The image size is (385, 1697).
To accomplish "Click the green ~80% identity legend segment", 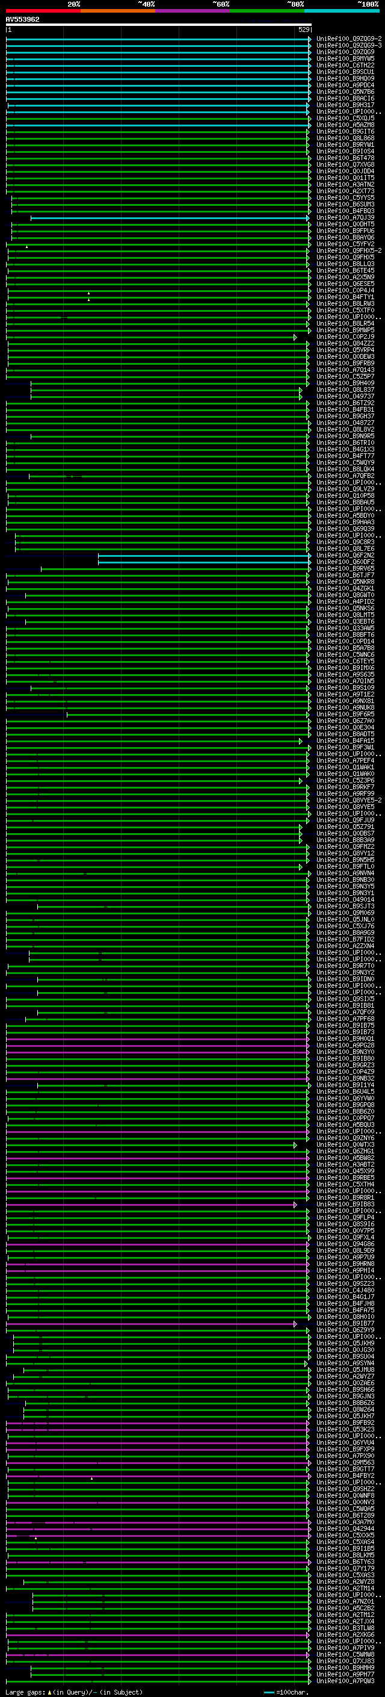I will pyautogui.click(x=267, y=11).
